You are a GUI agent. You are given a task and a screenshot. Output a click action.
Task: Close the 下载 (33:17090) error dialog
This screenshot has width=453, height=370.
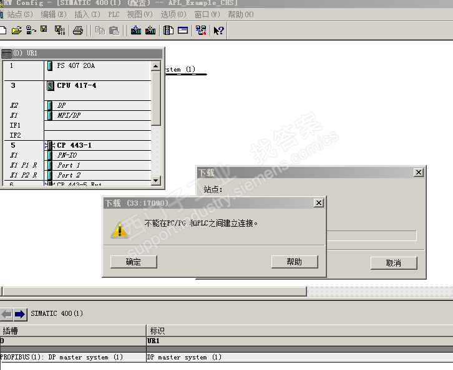pyautogui.click(x=319, y=202)
